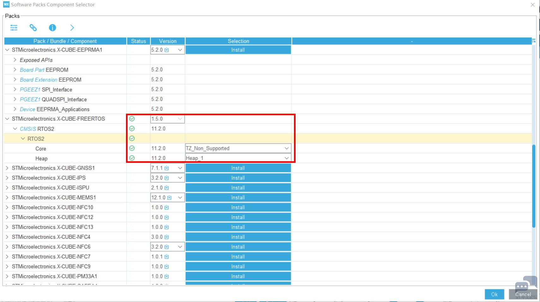Select the Heap component row
540x302 pixels.
point(268,158)
